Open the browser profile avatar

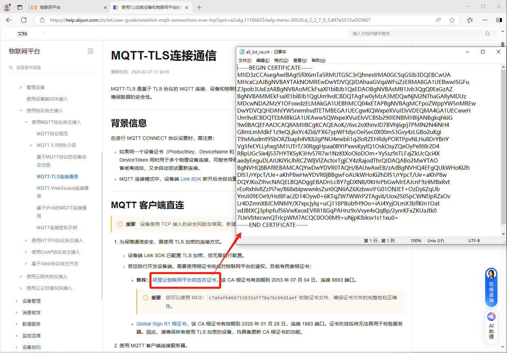7,7
